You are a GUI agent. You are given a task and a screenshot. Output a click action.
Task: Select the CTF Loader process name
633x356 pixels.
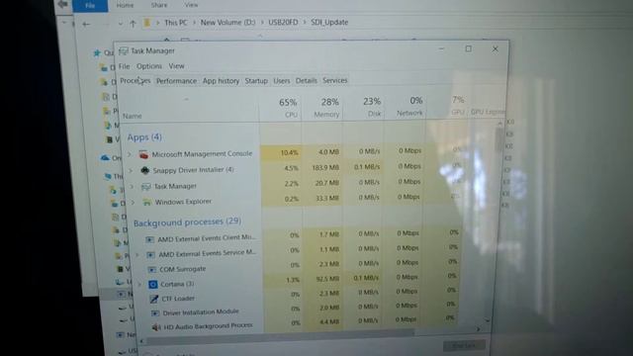178,299
